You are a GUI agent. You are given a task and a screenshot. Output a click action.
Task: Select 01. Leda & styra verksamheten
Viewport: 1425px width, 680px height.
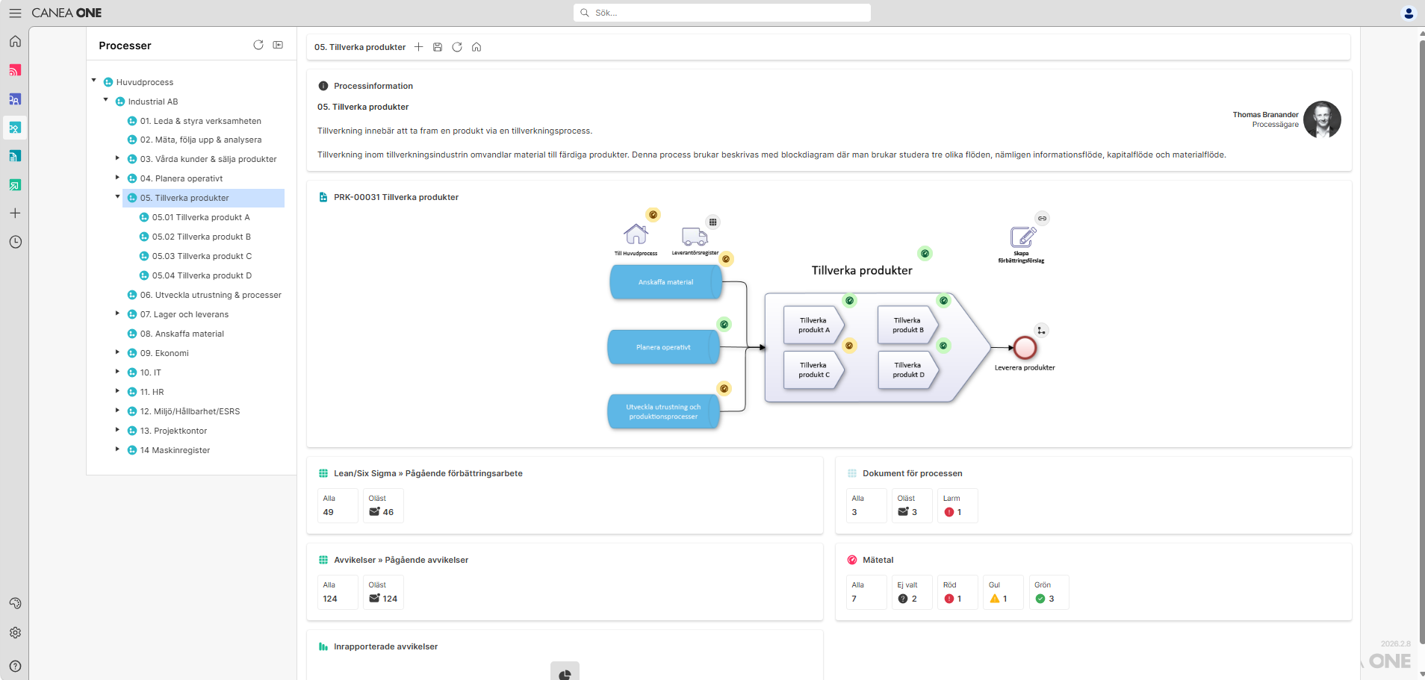[x=201, y=121]
